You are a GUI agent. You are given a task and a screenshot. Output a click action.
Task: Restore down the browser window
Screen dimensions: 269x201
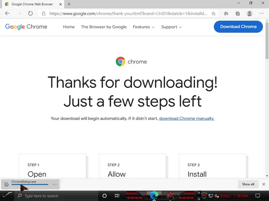251,3
